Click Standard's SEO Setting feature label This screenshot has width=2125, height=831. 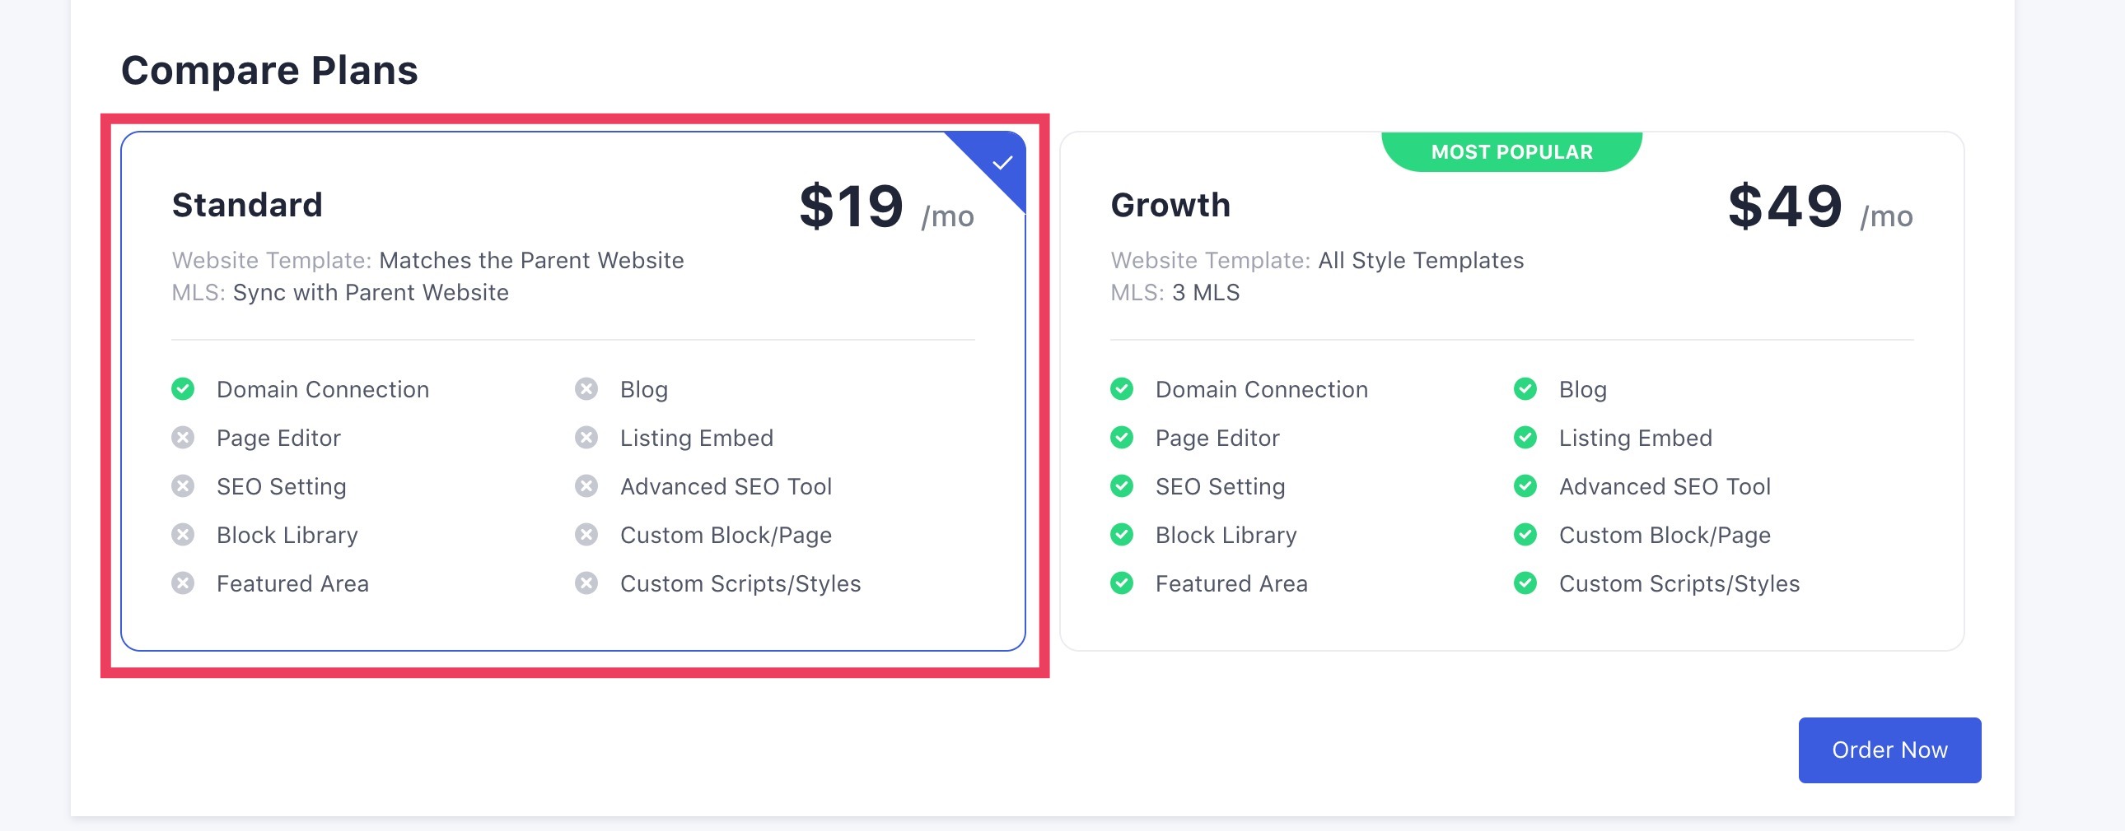point(282,486)
